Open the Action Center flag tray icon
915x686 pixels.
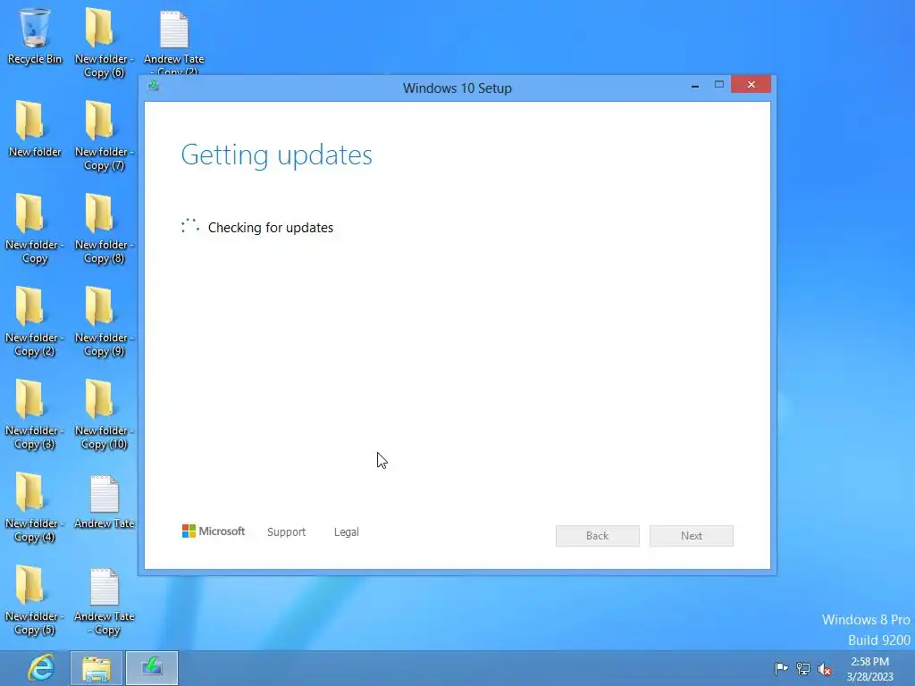tap(781, 668)
